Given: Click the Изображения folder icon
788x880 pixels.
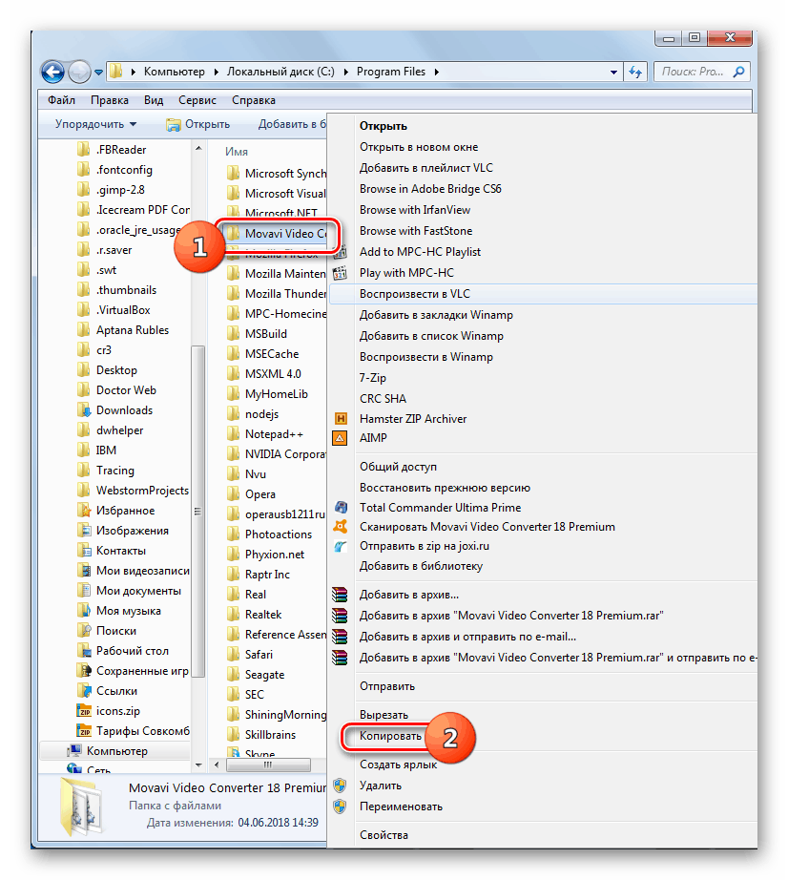Looking at the screenshot, I should 84,531.
